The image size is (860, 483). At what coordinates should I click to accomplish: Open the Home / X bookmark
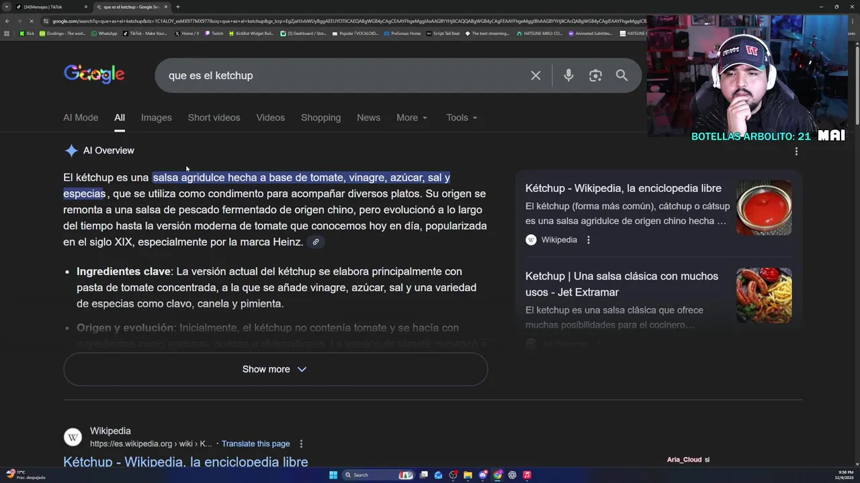(187, 33)
